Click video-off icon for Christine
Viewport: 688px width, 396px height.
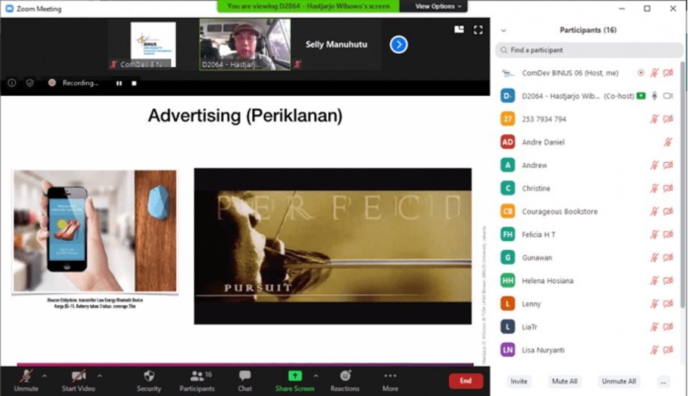(x=668, y=188)
